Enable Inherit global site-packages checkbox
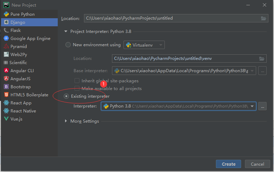Viewport: 274px width, 172px height. pos(77,81)
